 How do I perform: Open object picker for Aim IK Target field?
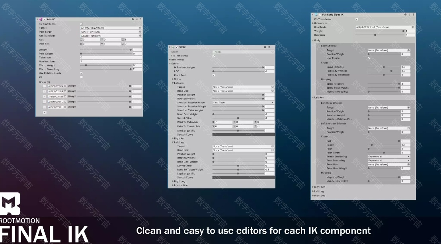pyautogui.click(x=140, y=28)
